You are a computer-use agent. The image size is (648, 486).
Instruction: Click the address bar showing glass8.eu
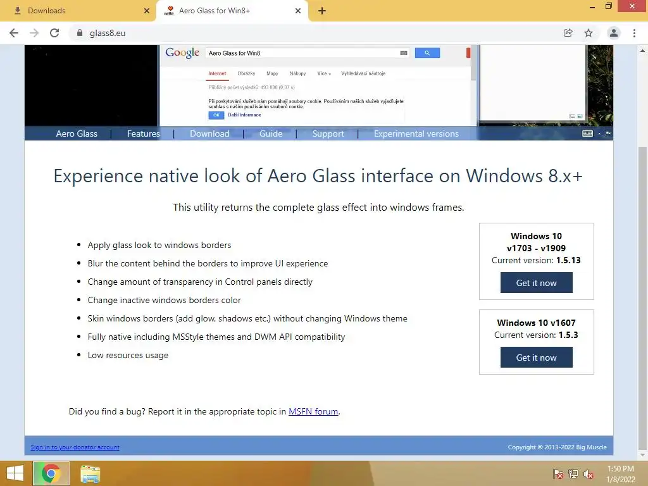pyautogui.click(x=314, y=33)
